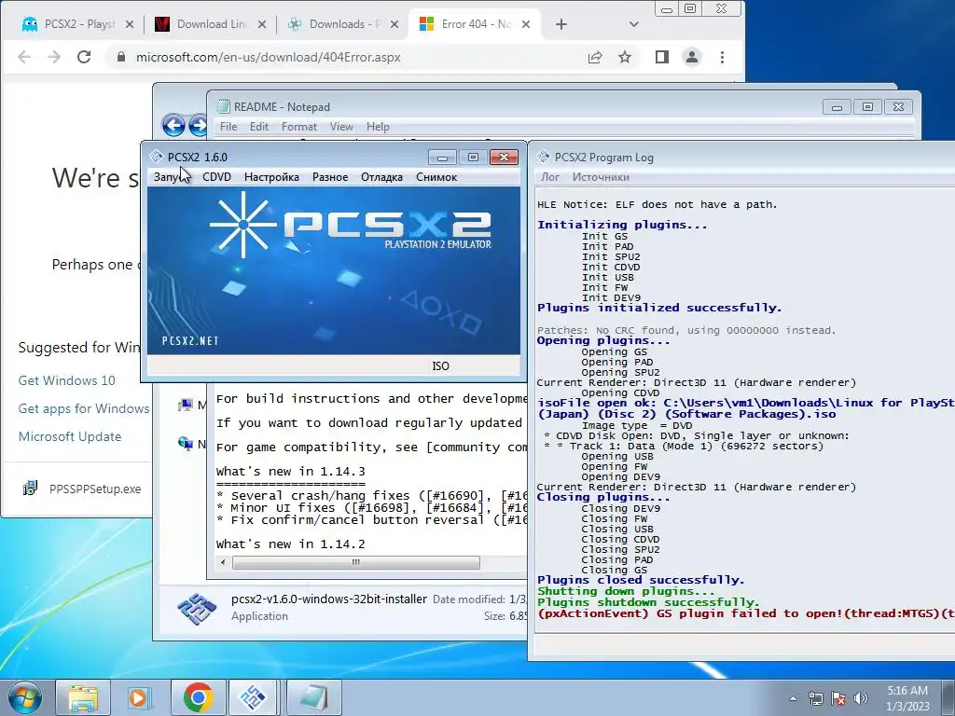Follow the Get Windows 10 link
Viewport: 955px width, 716px height.
66,380
